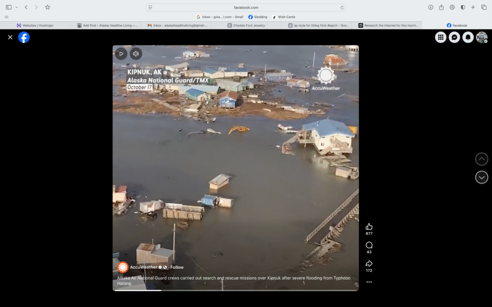Follow the AccuWeather page
The width and height of the screenshot is (492, 307).
(x=177, y=267)
